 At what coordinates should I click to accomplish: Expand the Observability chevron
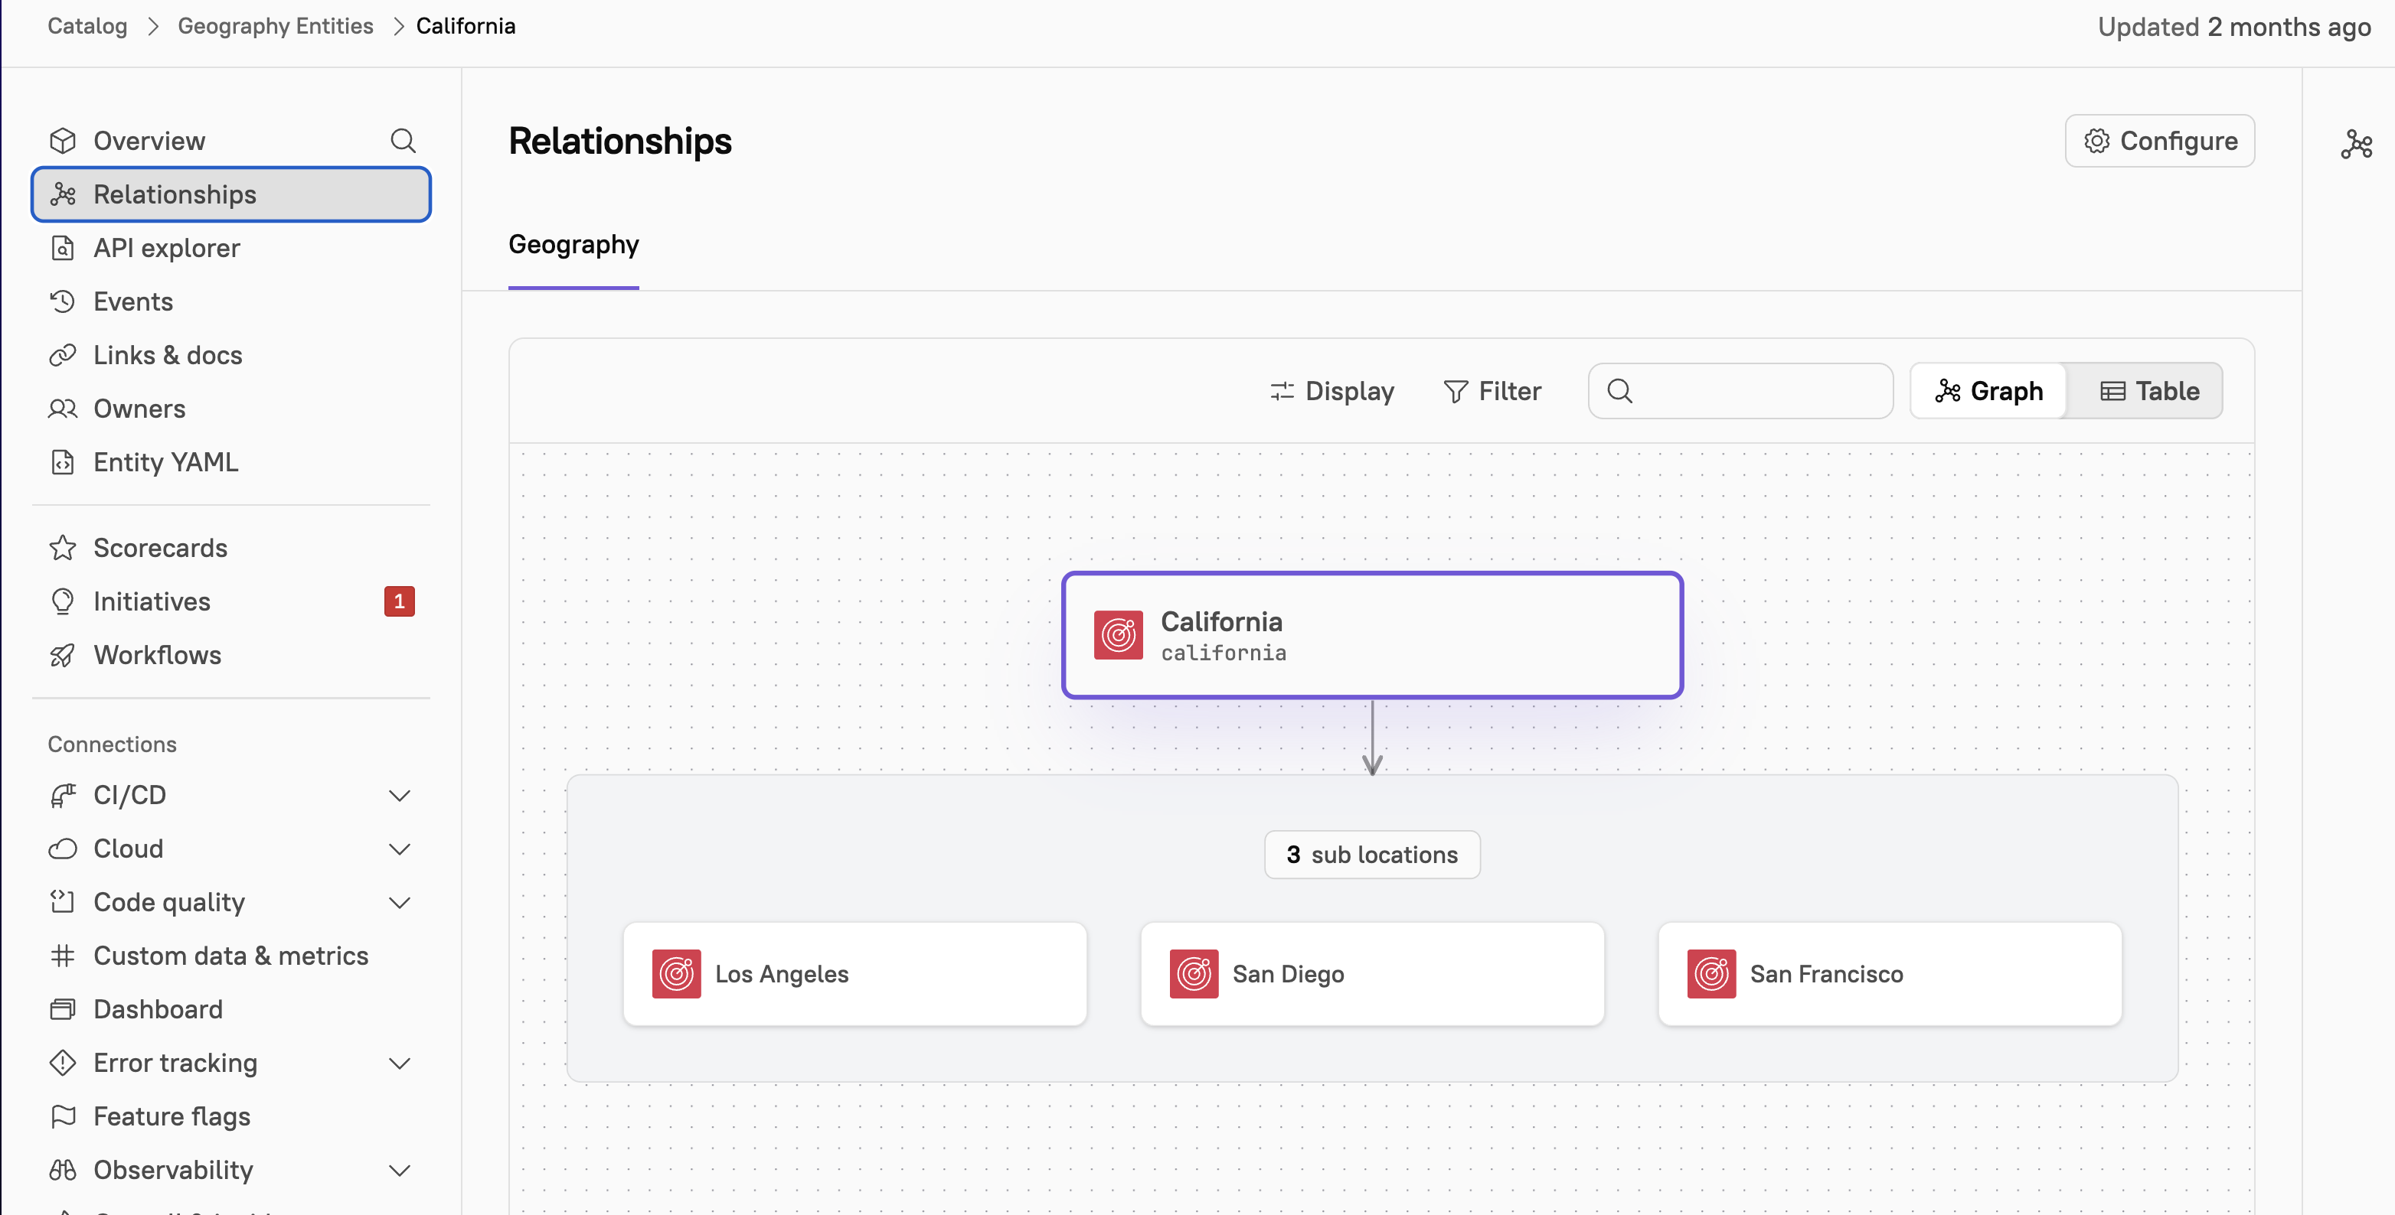[399, 1170]
